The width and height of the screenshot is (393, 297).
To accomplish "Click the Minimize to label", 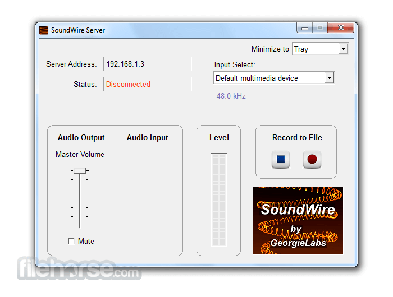I will (270, 49).
